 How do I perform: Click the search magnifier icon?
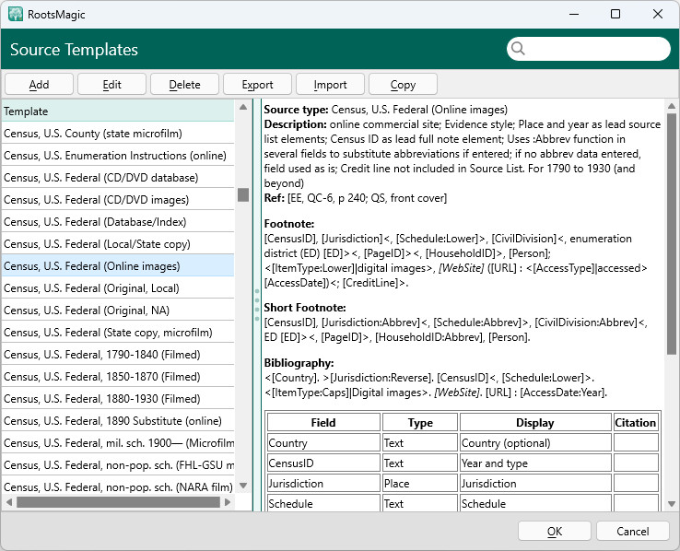click(x=518, y=49)
